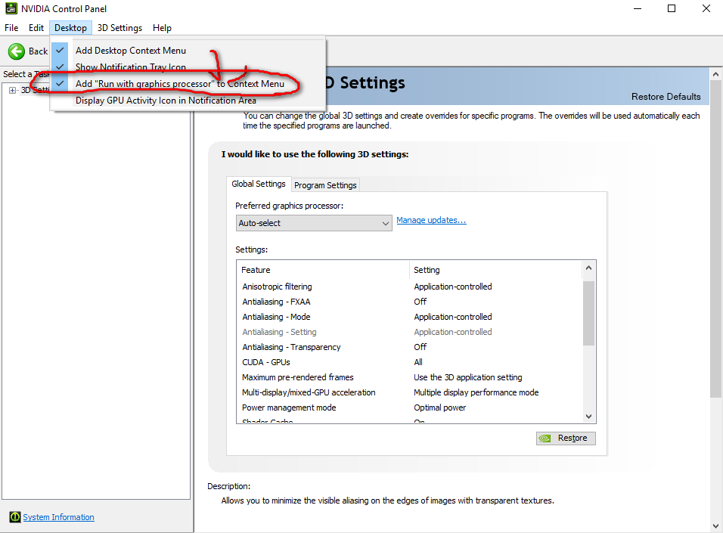Open the Edit menu
723x533 pixels.
[x=36, y=28]
